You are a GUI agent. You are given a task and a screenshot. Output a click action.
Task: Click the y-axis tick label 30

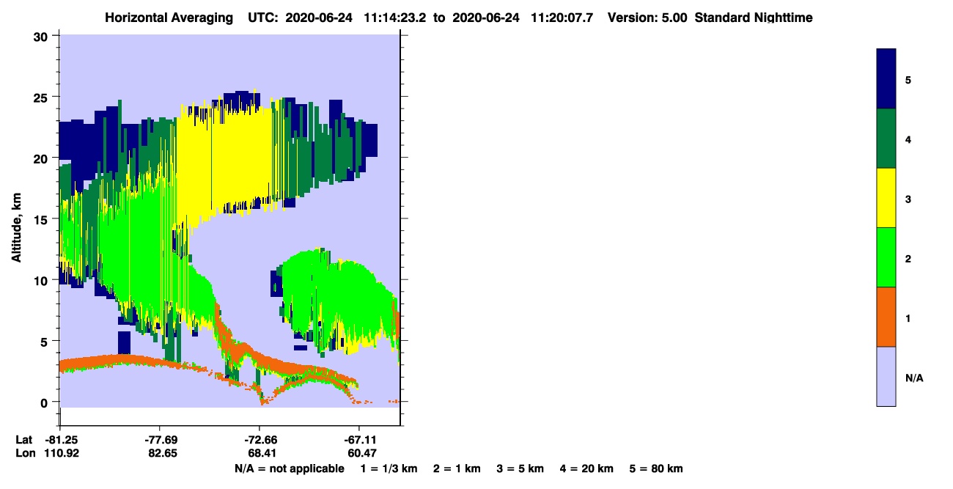pos(42,36)
